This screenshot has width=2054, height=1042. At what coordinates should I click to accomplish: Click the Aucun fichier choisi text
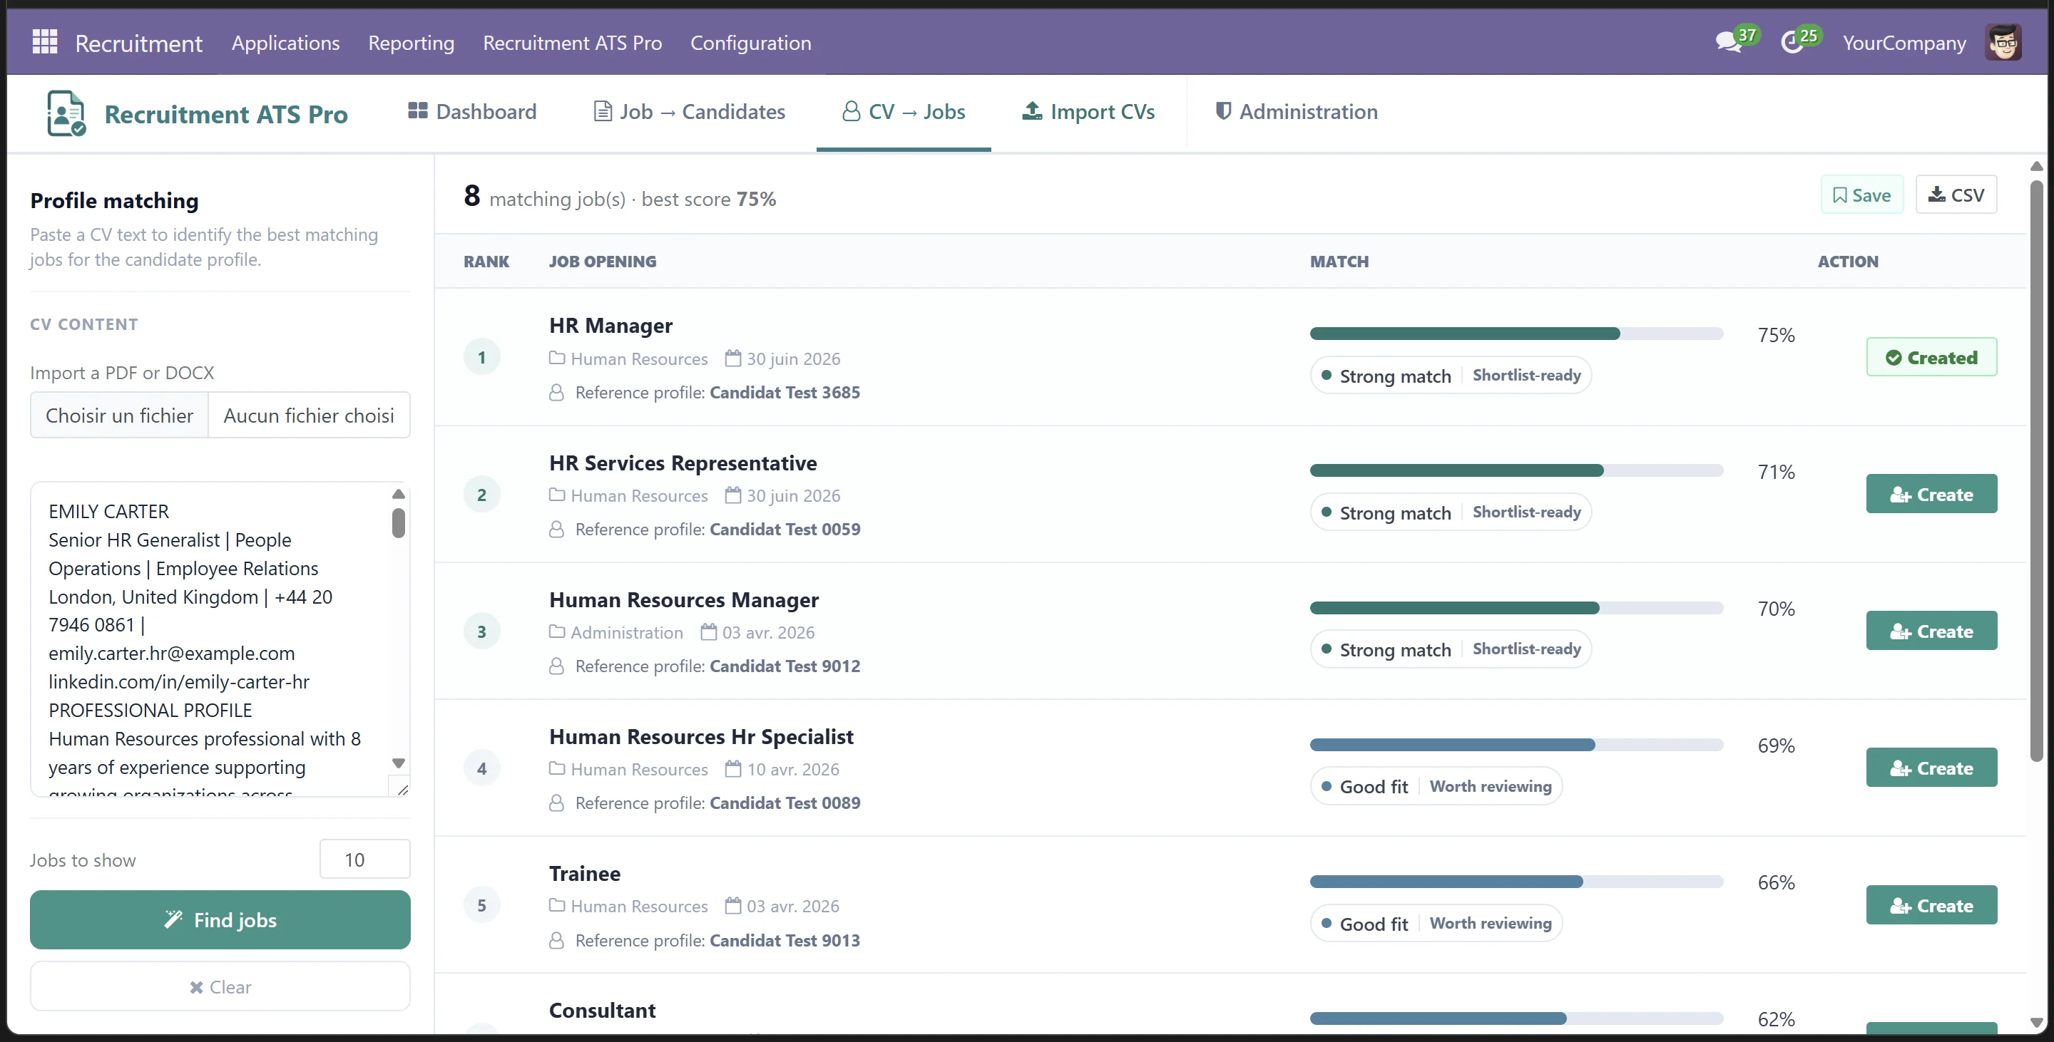coord(309,415)
